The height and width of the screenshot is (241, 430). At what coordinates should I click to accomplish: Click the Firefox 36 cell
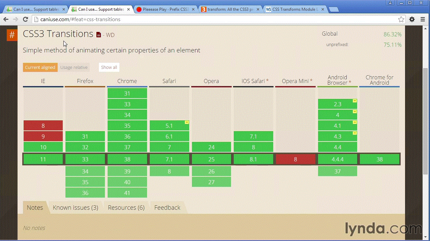(85, 193)
